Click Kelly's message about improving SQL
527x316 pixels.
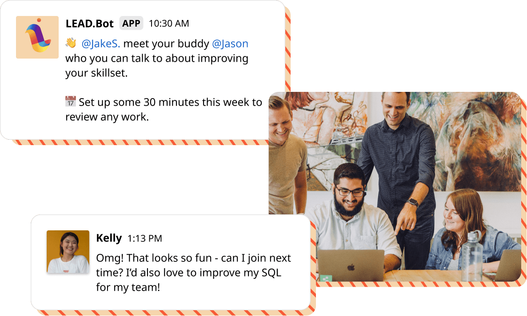(193, 273)
